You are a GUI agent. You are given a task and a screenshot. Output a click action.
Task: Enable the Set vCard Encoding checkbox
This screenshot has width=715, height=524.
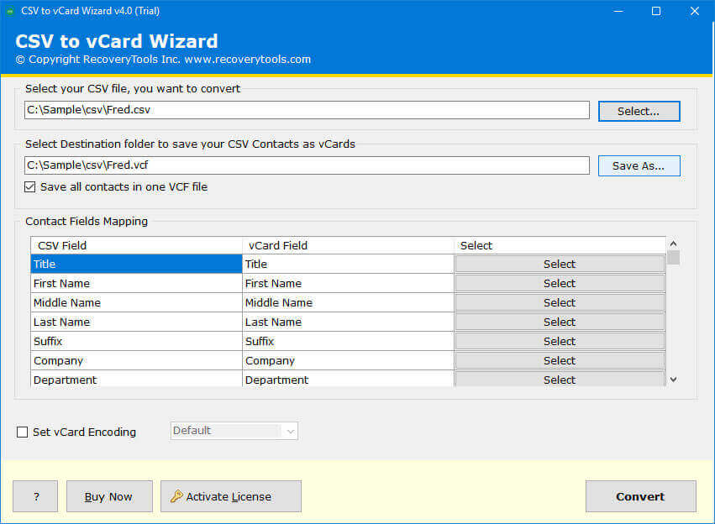(23, 432)
